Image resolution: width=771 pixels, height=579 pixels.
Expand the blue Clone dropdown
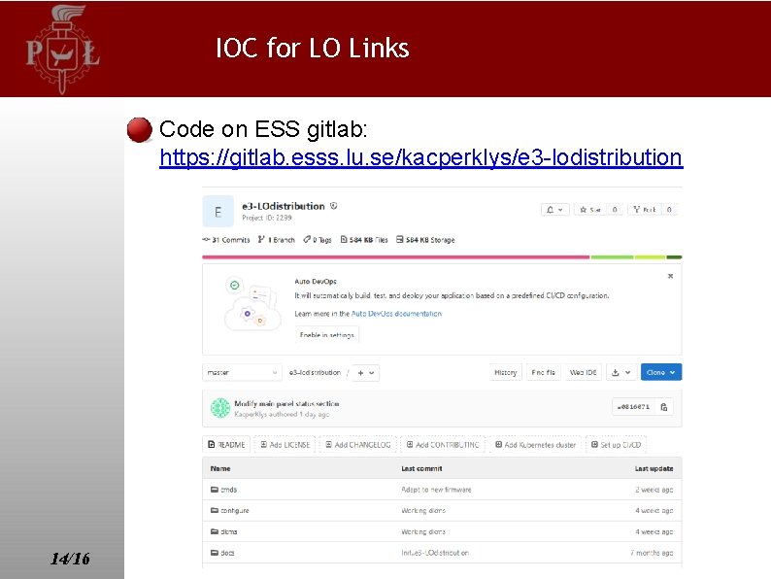661,372
